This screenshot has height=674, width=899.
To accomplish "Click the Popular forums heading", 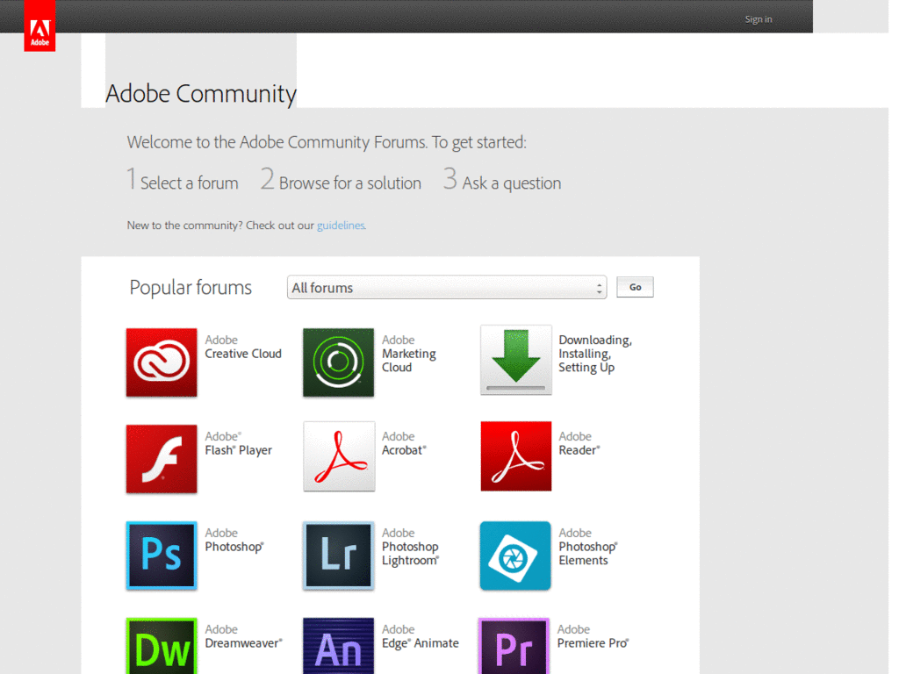I will pos(191,287).
